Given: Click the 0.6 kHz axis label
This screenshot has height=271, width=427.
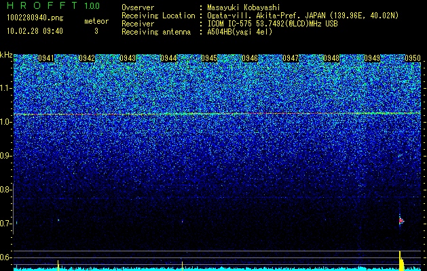Looking at the screenshot, I should (x=5, y=257).
